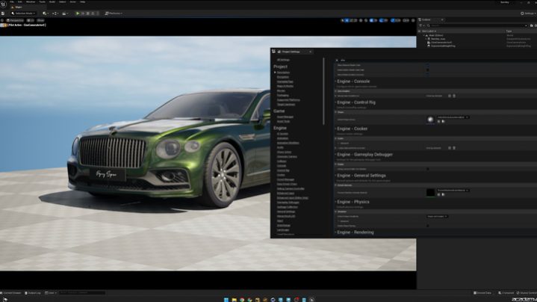
Task: Click the console command input field
Action: click(82, 293)
